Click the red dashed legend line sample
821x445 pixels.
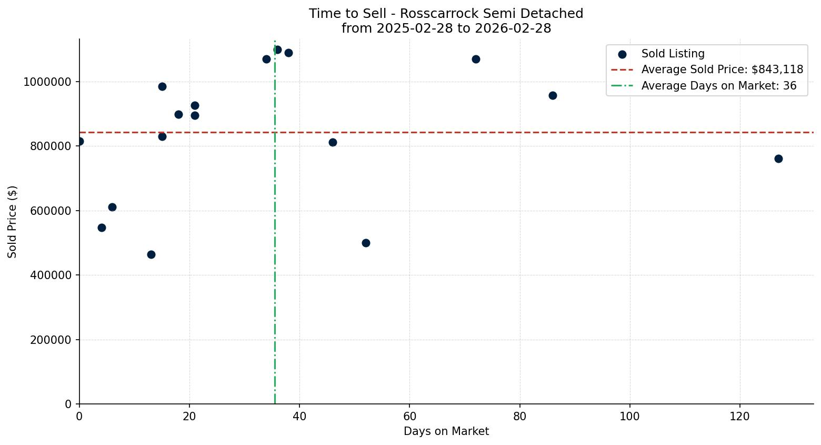(x=622, y=70)
